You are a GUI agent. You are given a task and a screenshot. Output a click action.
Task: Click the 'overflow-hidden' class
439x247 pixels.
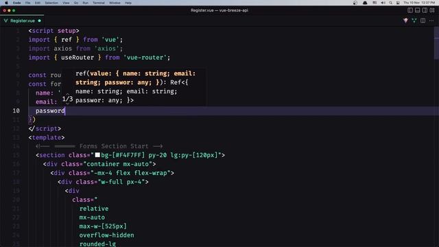(107, 235)
